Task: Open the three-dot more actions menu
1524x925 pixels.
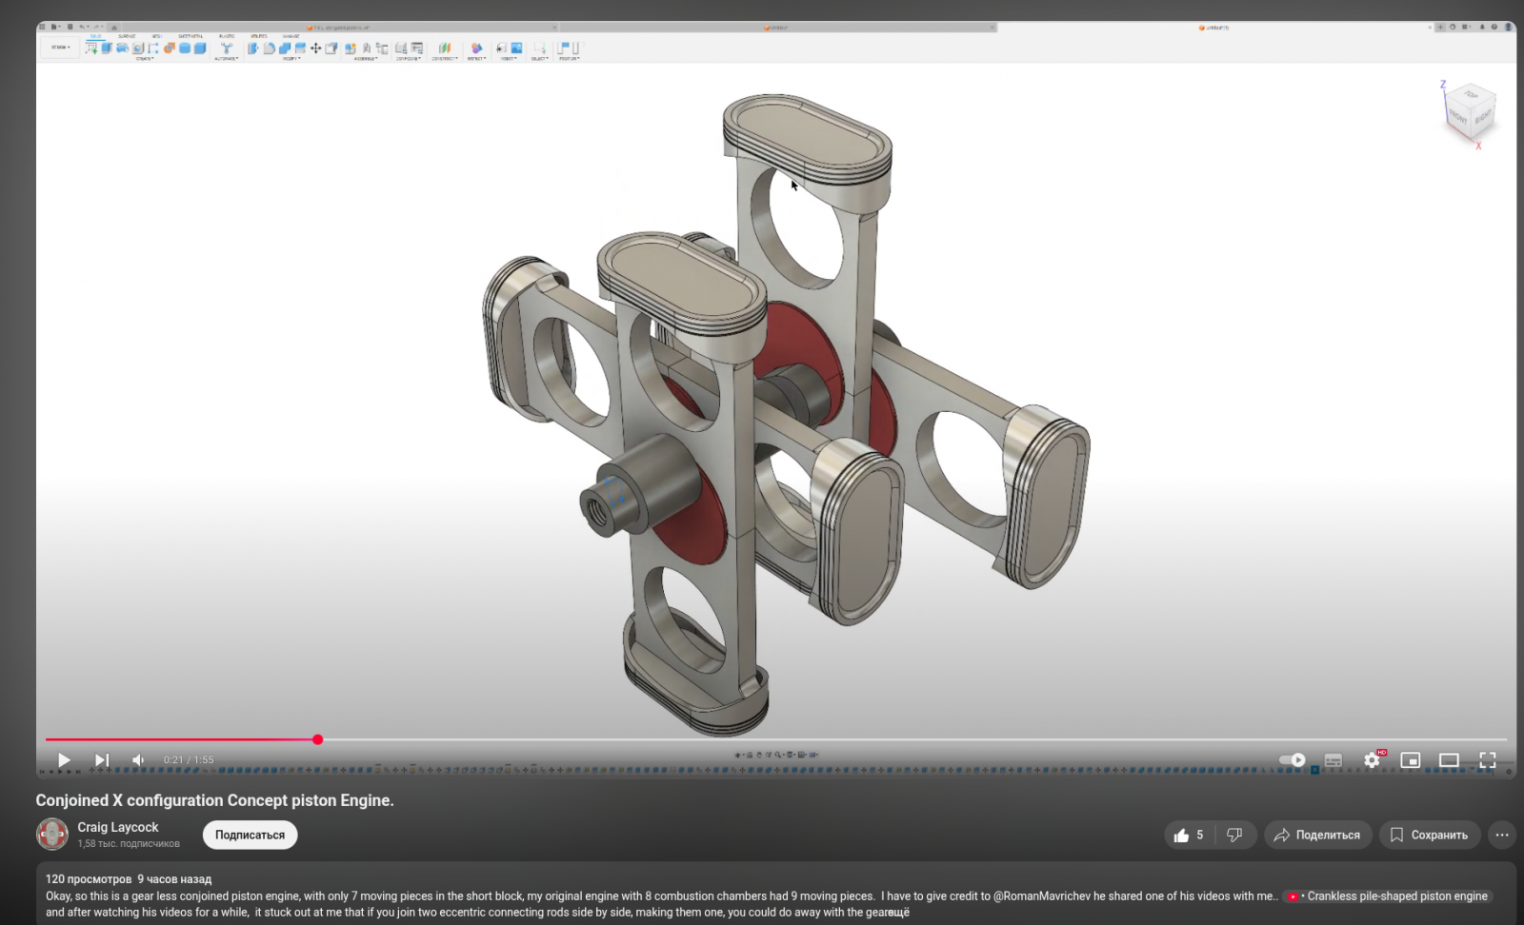Action: (x=1502, y=835)
